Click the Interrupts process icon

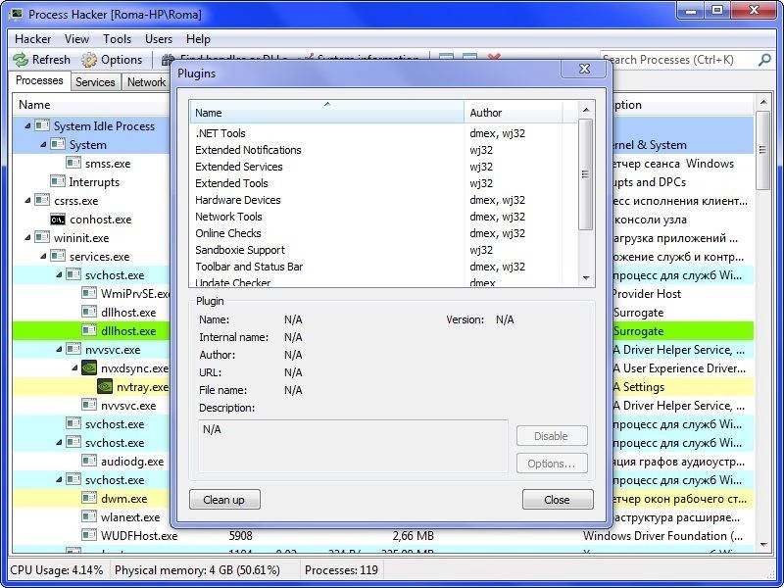click(x=58, y=181)
